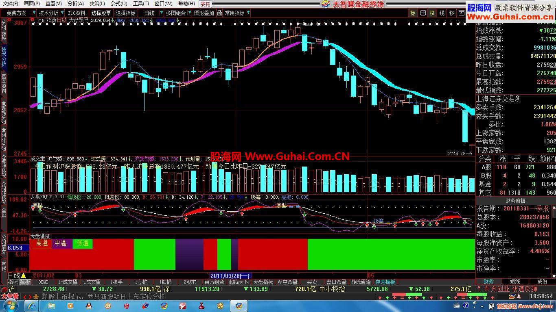Select the 买卖 indicator tab
The width and height of the screenshot is (556, 312).
pyautogui.click(x=312, y=282)
